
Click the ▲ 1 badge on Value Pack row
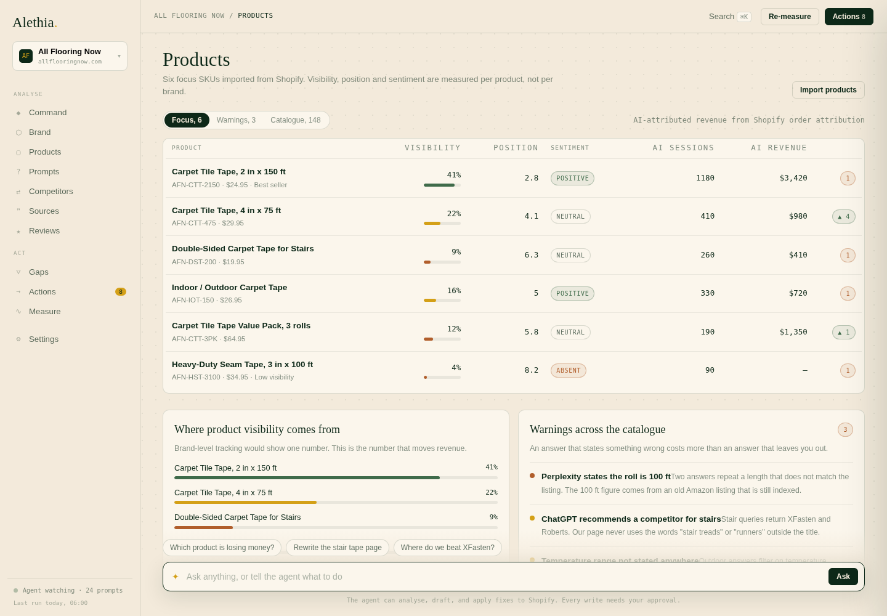coord(844,332)
